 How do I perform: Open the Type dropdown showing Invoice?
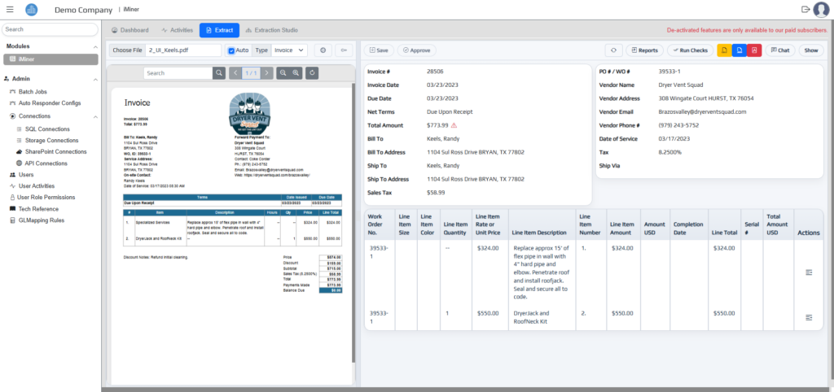point(289,50)
